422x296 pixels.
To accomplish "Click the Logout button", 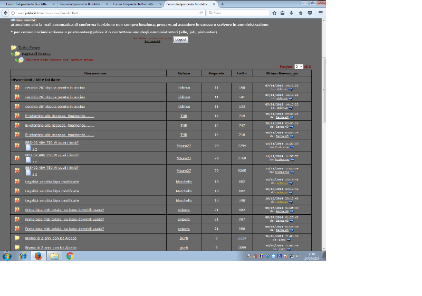I will pos(180,39).
